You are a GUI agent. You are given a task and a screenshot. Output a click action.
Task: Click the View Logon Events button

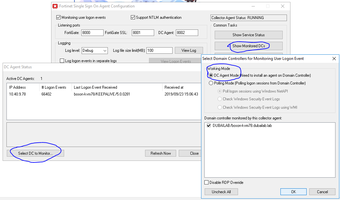(x=175, y=61)
